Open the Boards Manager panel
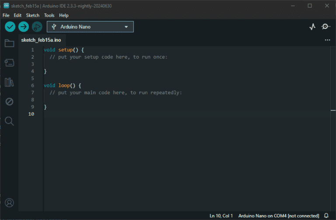The image size is (336, 220). coord(9,63)
